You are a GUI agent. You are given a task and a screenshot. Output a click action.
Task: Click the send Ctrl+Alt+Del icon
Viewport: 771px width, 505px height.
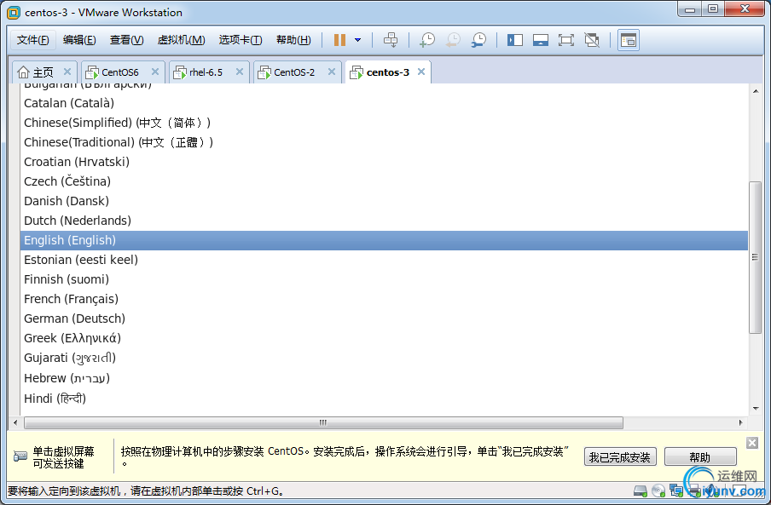point(391,40)
